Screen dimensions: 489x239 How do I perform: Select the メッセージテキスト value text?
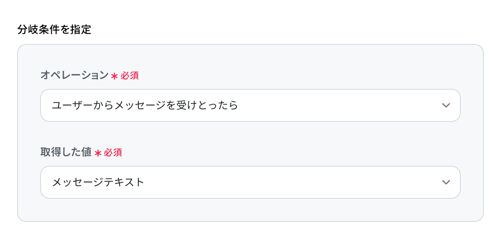coord(98,182)
